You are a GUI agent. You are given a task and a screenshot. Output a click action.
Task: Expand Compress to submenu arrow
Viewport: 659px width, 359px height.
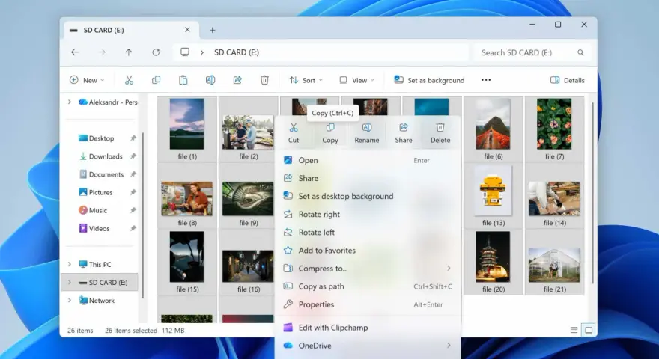coord(449,268)
